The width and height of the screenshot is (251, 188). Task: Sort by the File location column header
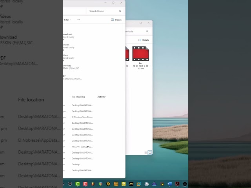pyautogui.click(x=78, y=97)
